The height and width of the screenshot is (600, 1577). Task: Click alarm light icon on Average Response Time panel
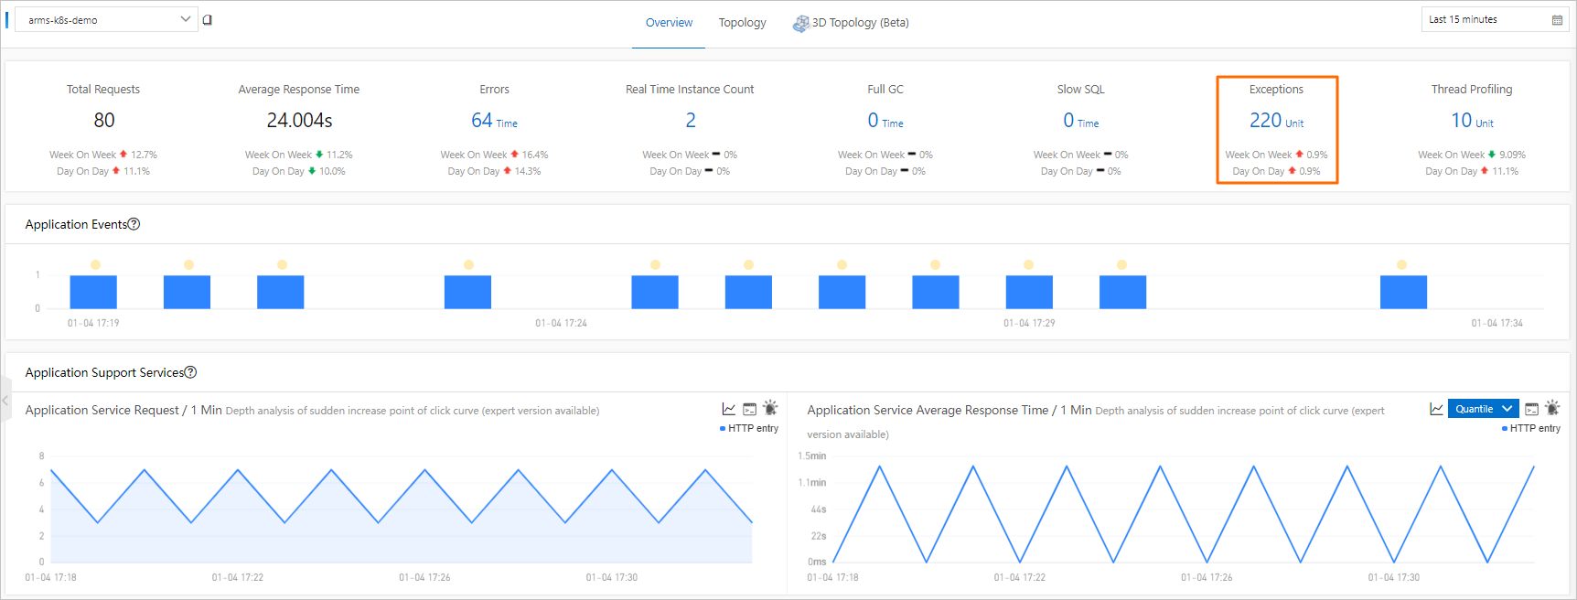[1552, 408]
